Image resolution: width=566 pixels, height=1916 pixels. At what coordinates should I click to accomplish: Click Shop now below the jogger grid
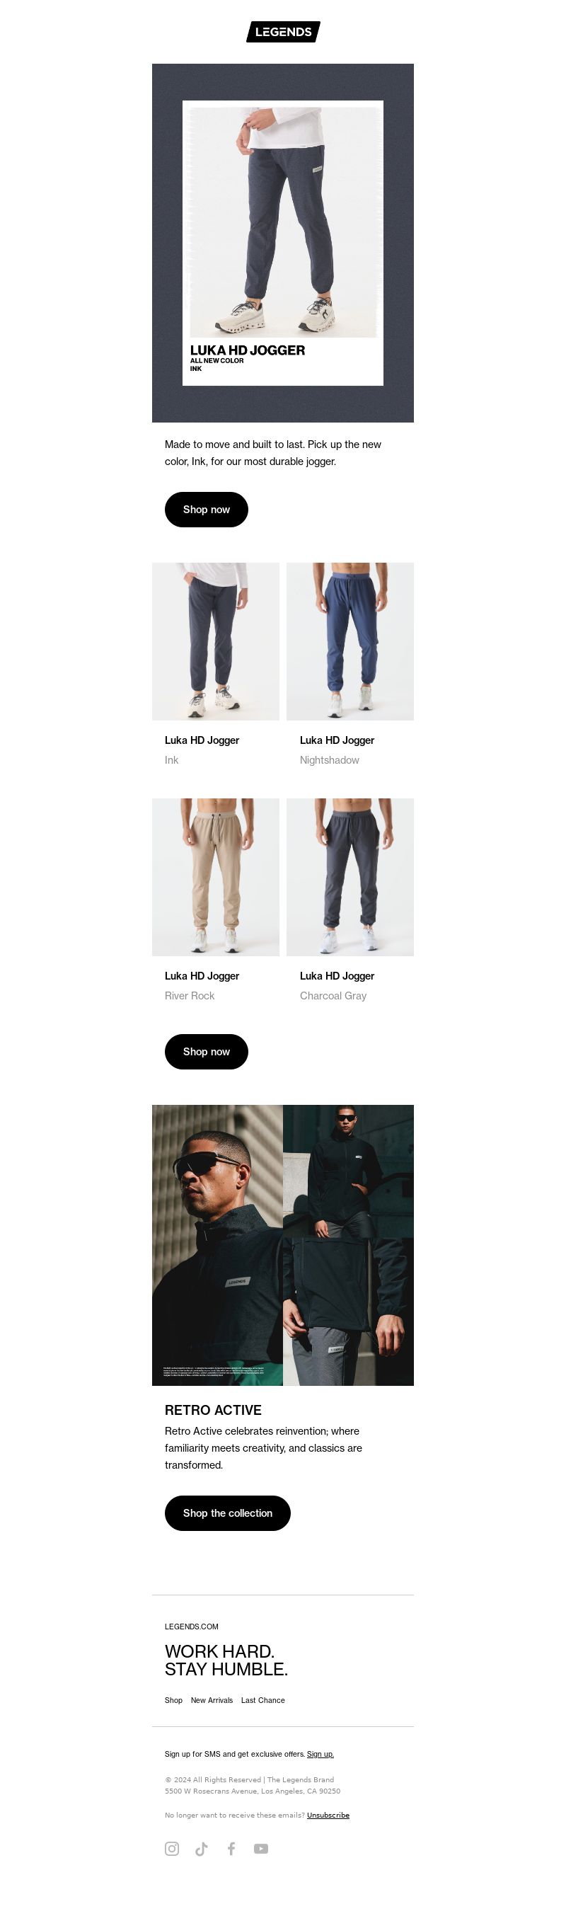point(206,1052)
